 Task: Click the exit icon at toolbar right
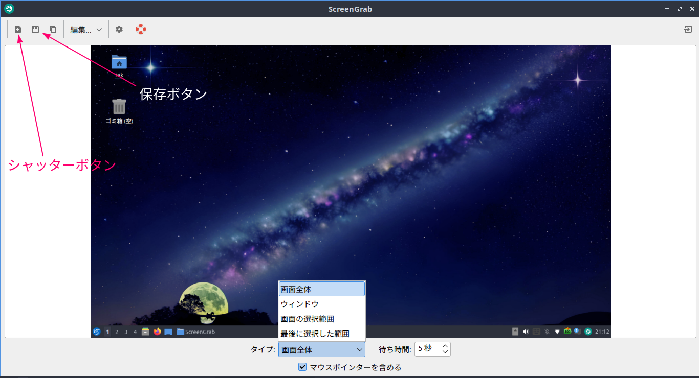tap(688, 30)
